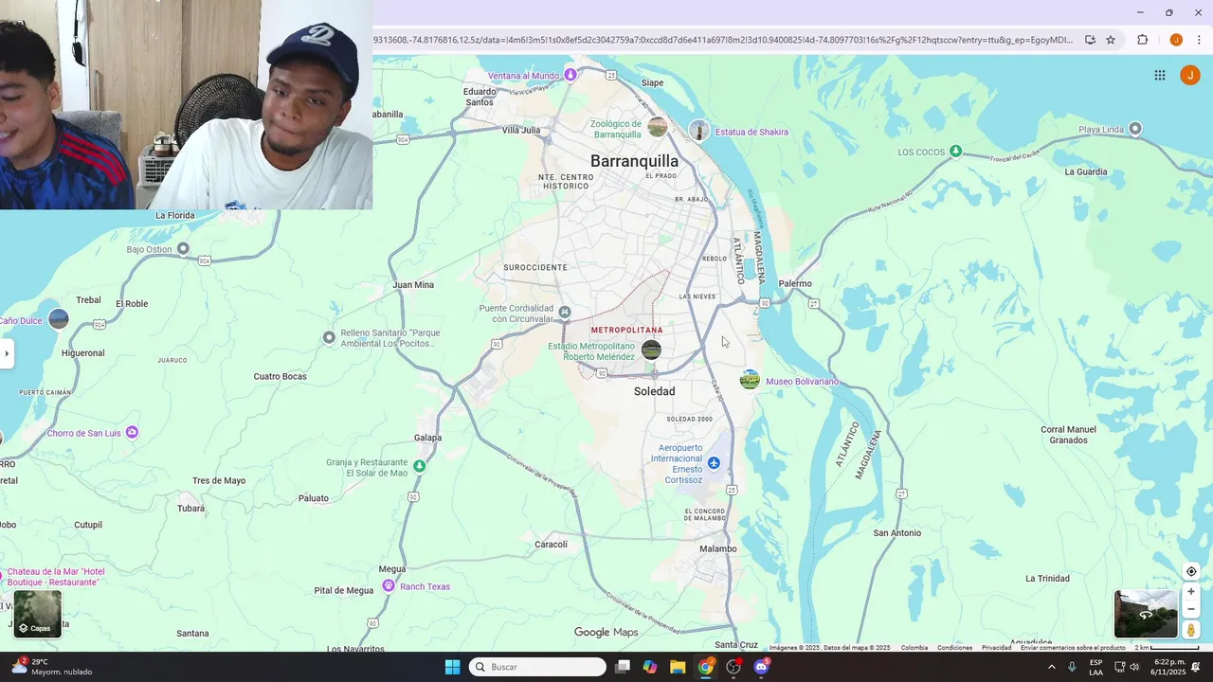Launch Copilot from the taskbar
The height and width of the screenshot is (682, 1213).
click(650, 667)
